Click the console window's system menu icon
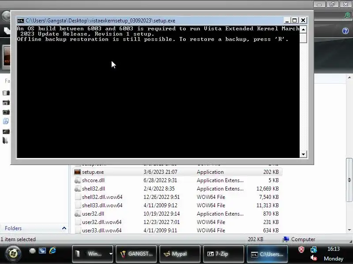Image resolution: width=353 pixels, height=264 pixels. pyautogui.click(x=20, y=21)
